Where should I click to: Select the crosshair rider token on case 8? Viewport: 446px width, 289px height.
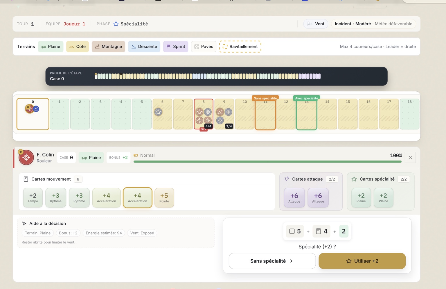click(208, 112)
